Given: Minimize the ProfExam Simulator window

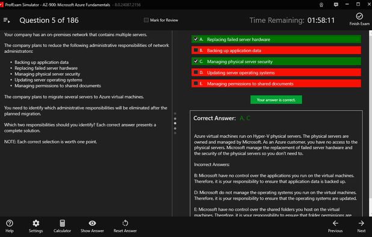Looking at the screenshot, I should [347, 4].
